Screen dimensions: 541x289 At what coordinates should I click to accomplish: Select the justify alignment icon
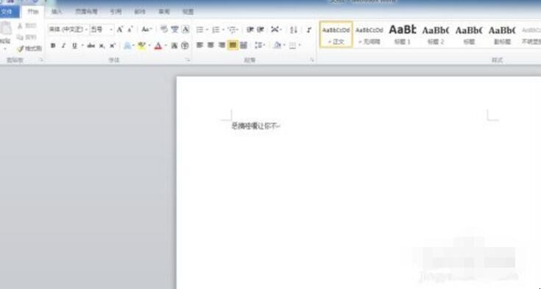point(233,45)
